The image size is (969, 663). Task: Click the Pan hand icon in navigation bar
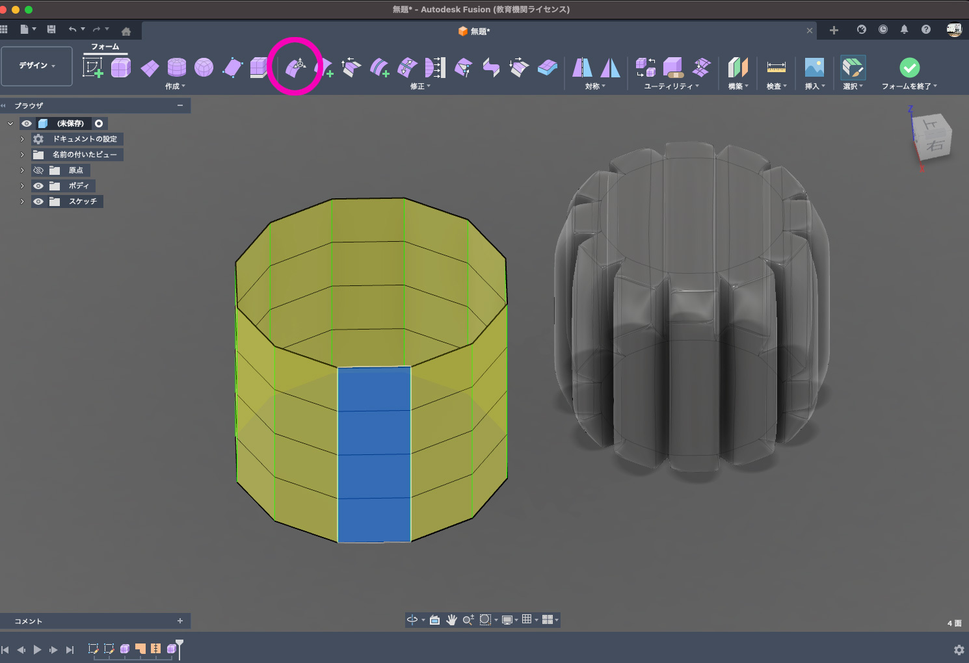[x=451, y=620]
